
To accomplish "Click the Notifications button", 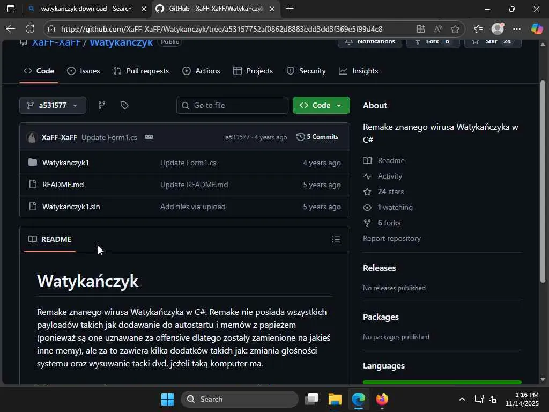I will pyautogui.click(x=370, y=42).
